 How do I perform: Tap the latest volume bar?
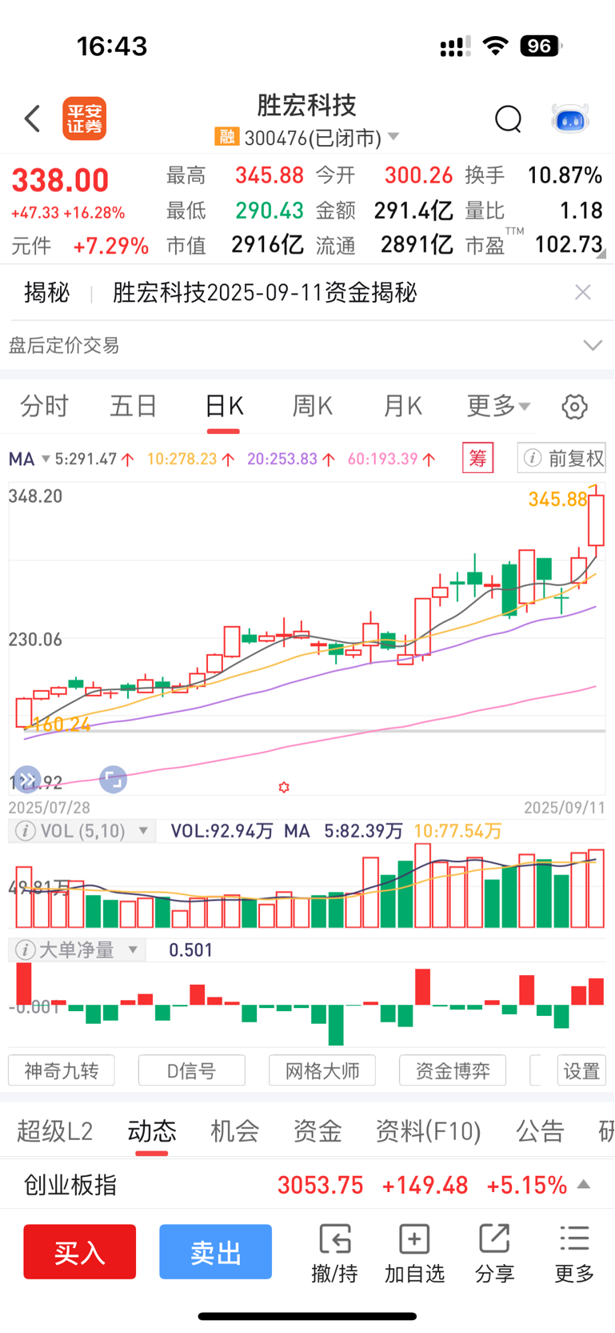coord(596,889)
